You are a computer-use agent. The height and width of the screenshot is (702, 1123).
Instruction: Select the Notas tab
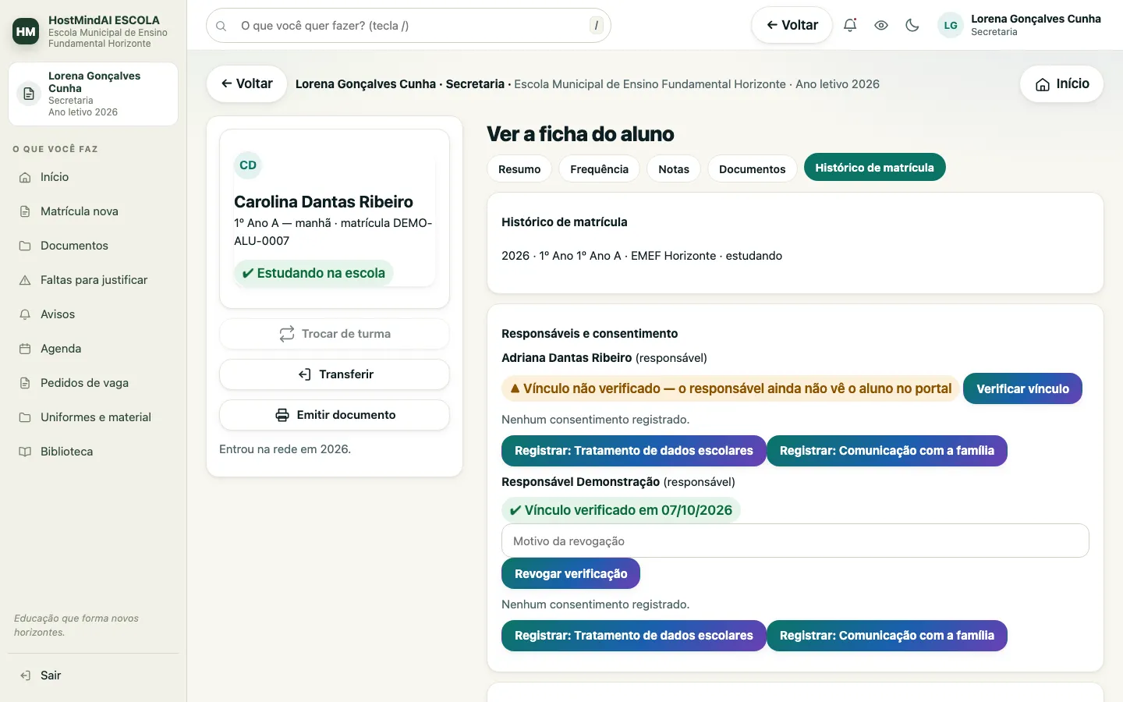(674, 169)
